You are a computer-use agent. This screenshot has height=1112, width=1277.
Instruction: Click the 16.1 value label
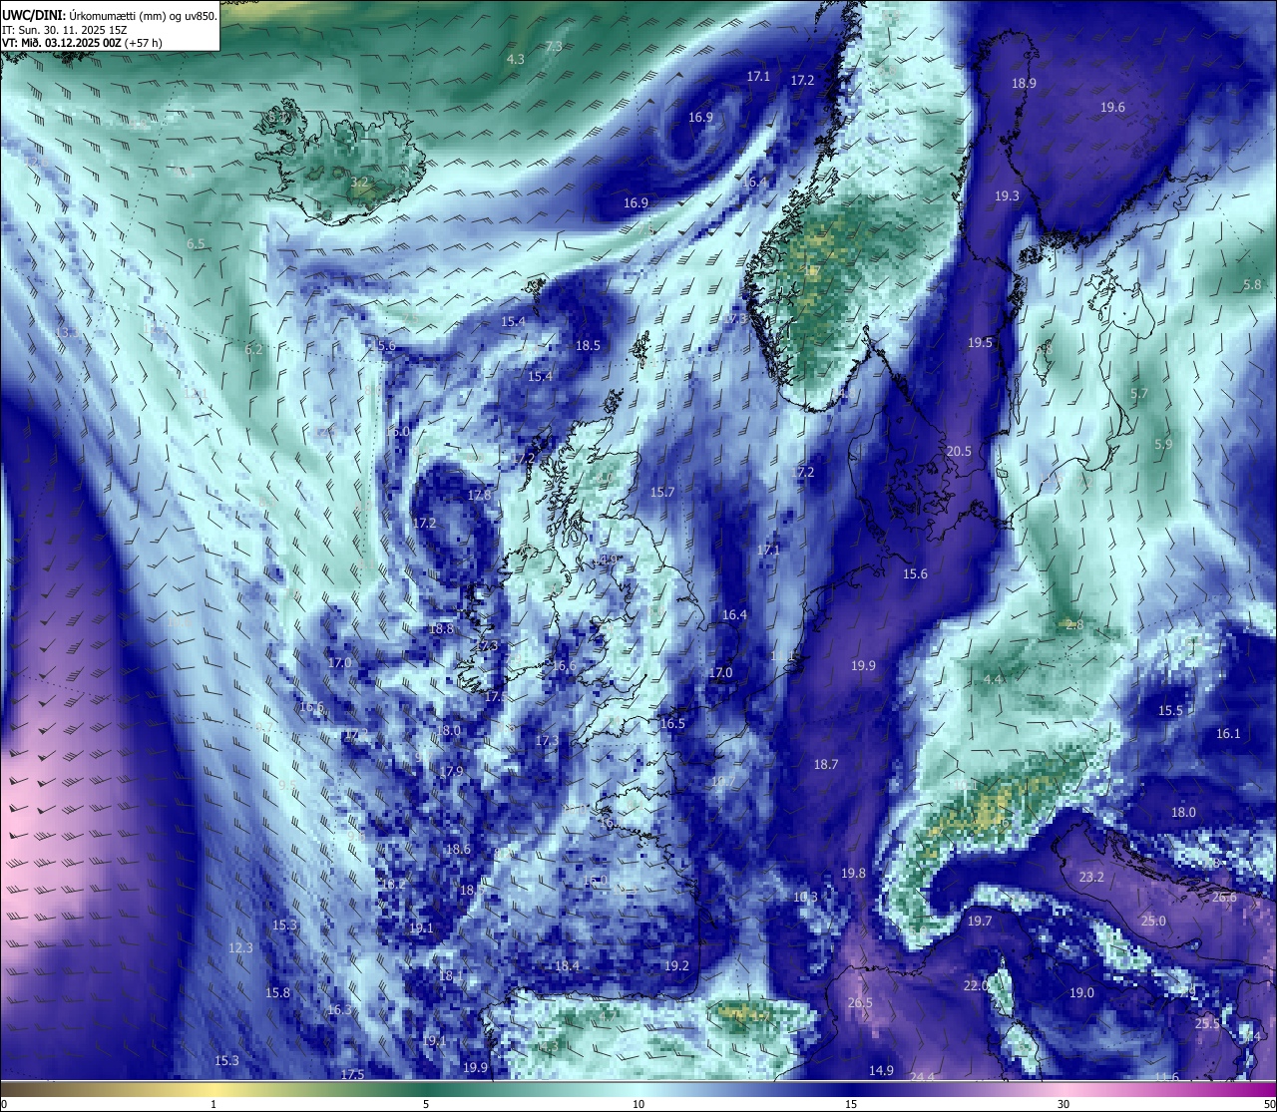(1228, 734)
